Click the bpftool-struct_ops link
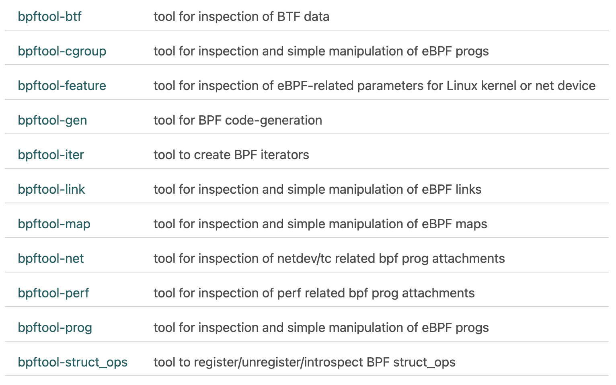This screenshot has height=385, width=616. pyautogui.click(x=72, y=362)
